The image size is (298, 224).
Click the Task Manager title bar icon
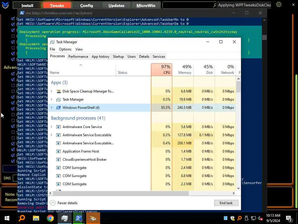click(52, 42)
